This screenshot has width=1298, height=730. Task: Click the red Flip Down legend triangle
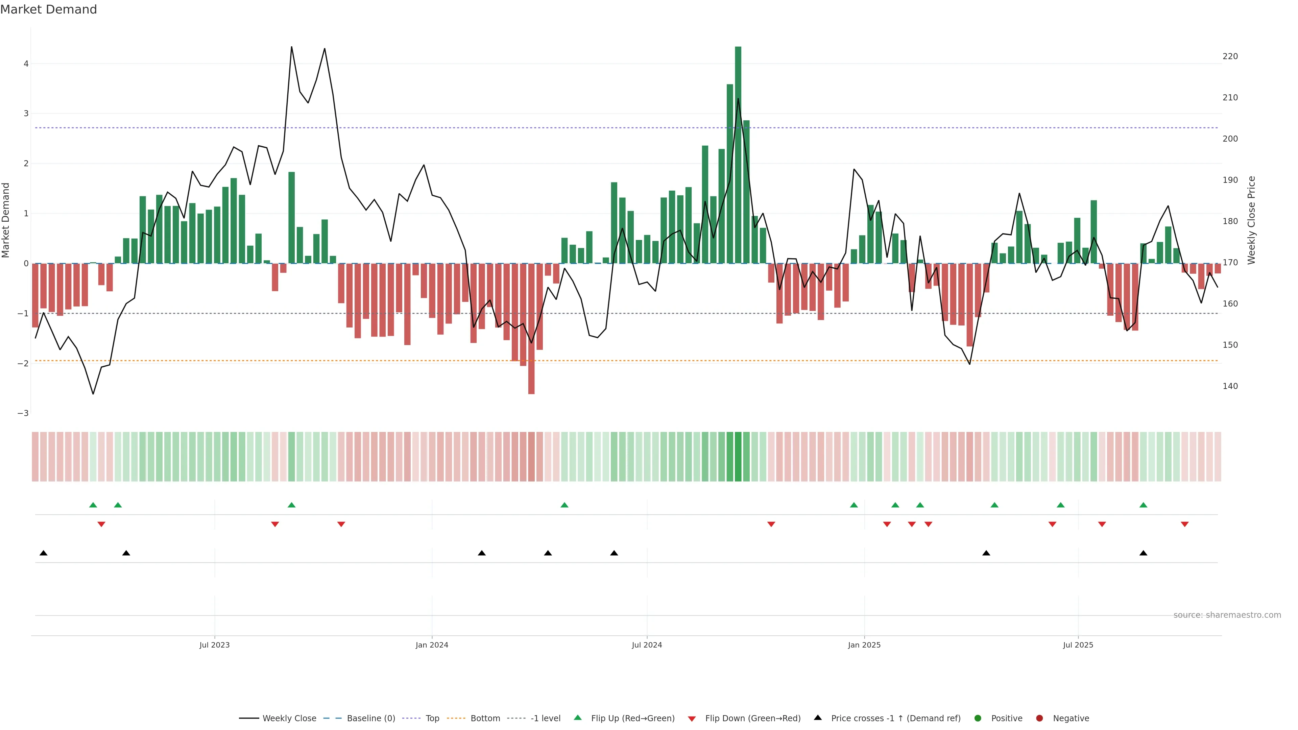(692, 719)
